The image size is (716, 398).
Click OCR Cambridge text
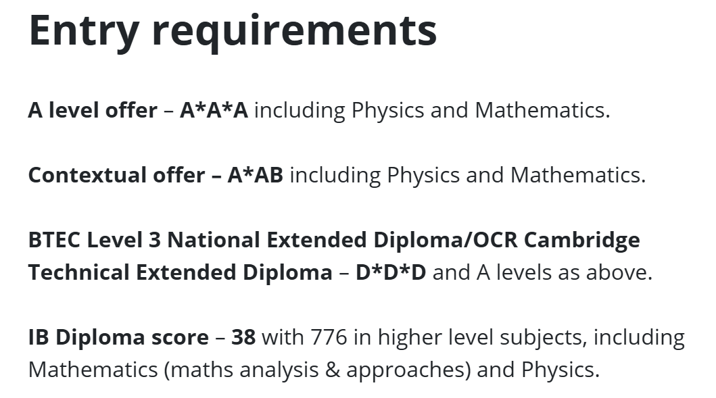(556, 240)
